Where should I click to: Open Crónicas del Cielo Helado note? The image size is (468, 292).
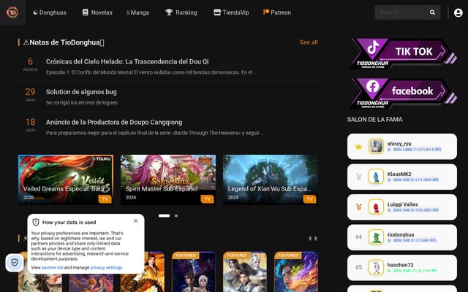coord(127,61)
